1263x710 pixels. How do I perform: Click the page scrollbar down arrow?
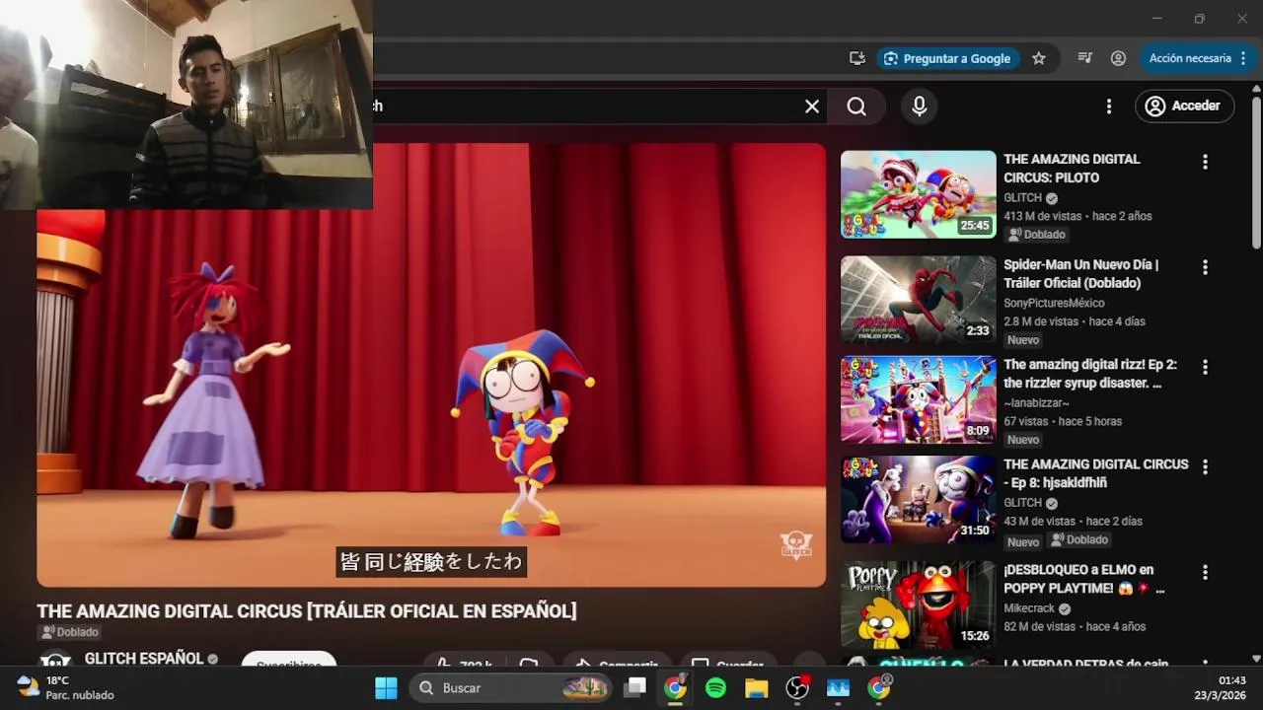pyautogui.click(x=1256, y=658)
